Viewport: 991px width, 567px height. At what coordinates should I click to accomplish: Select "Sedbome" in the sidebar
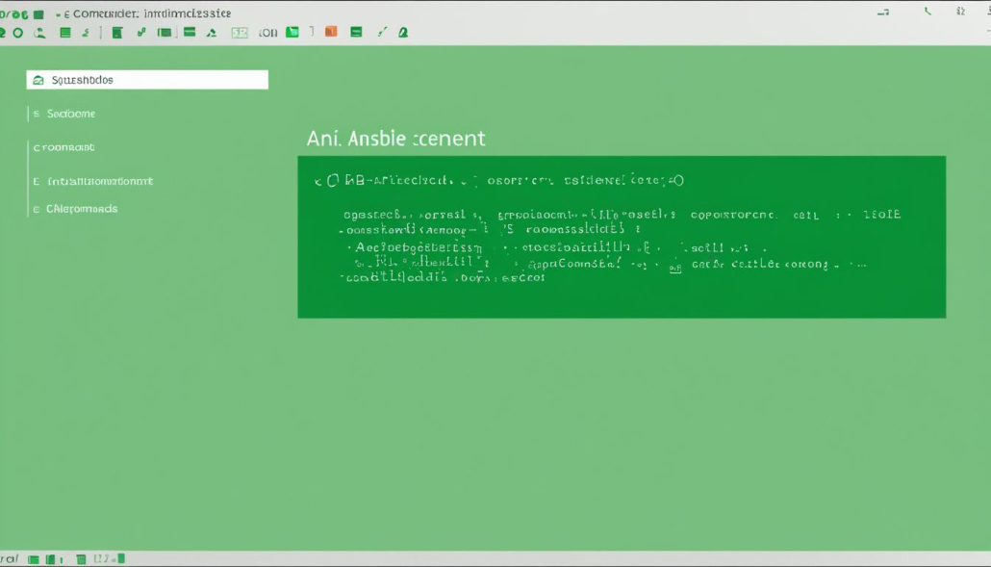coord(71,114)
